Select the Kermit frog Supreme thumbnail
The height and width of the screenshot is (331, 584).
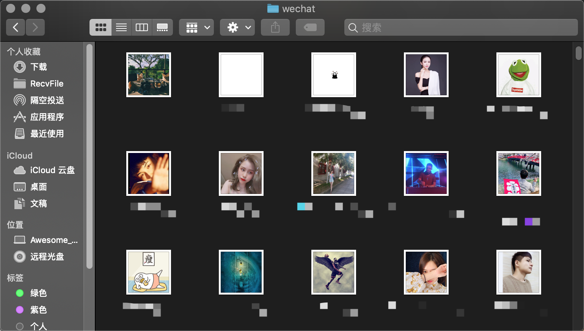tap(518, 75)
